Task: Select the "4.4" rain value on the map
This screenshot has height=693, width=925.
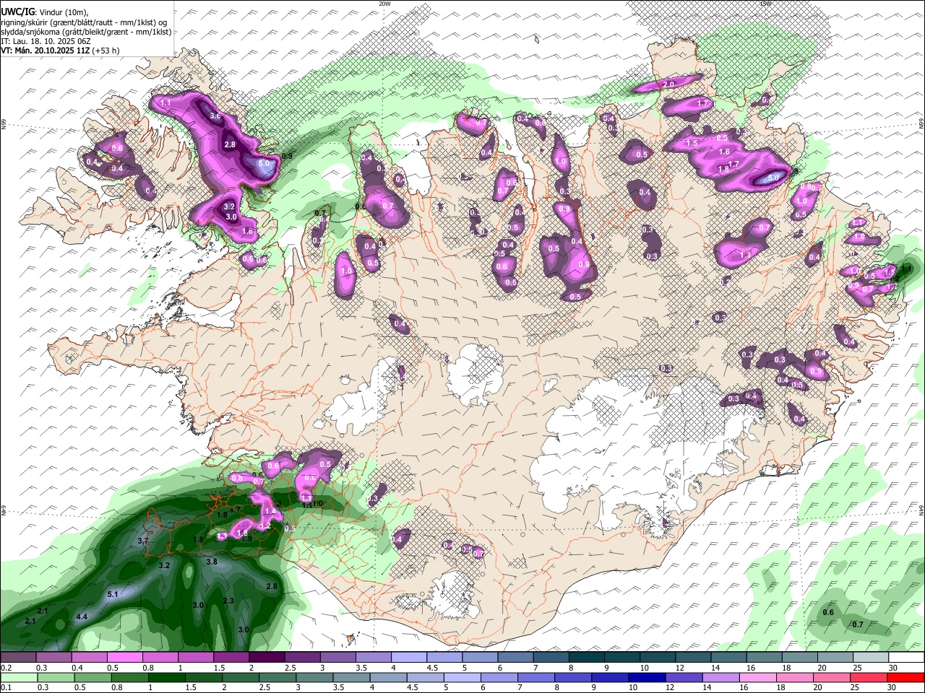Action: pos(82,616)
